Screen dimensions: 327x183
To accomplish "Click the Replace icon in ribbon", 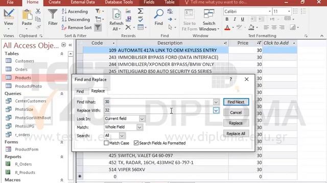I will [x=170, y=11].
